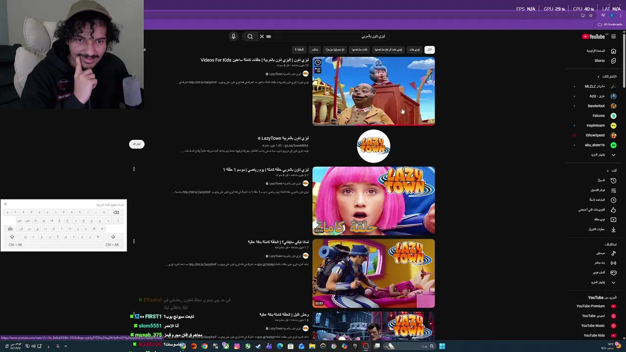
Task: Expand the Subscriptions section arrow
Action: [598, 77]
